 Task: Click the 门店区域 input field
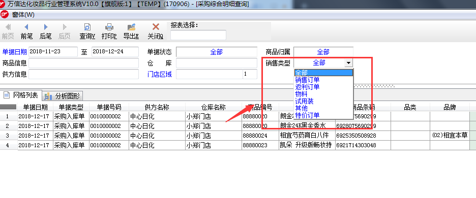point(209,74)
